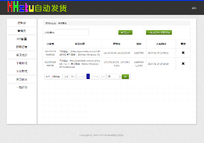This screenshot has height=143, width=204.
Task: Focus the page number jump field
Action: 115,76
